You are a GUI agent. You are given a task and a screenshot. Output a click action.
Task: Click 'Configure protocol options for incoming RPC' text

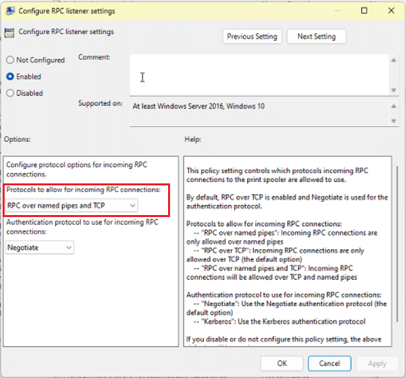76,170
